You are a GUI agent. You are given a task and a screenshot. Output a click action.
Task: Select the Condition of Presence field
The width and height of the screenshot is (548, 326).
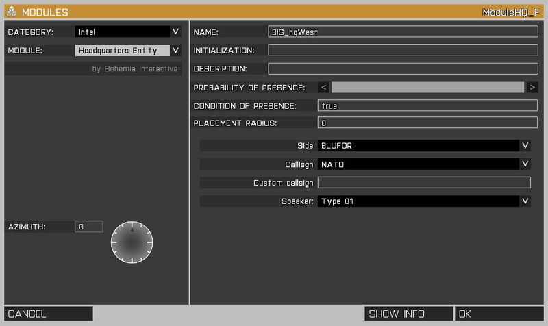pyautogui.click(x=427, y=105)
